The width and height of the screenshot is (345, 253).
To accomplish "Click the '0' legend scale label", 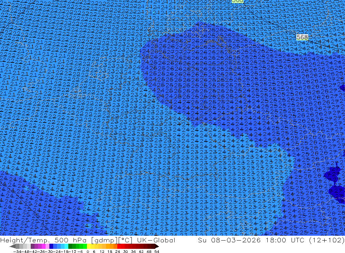I will [x=88, y=252].
